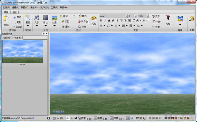Select the move cross-arrows tool in status bar
This screenshot has height=122, width=197.
(x=72, y=118)
